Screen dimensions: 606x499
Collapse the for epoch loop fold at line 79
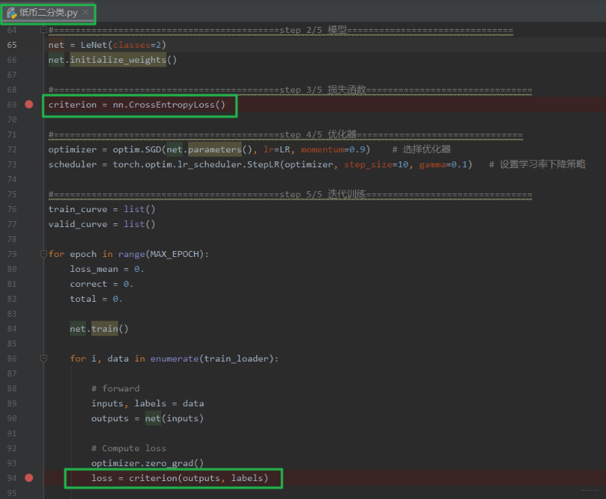click(x=44, y=254)
